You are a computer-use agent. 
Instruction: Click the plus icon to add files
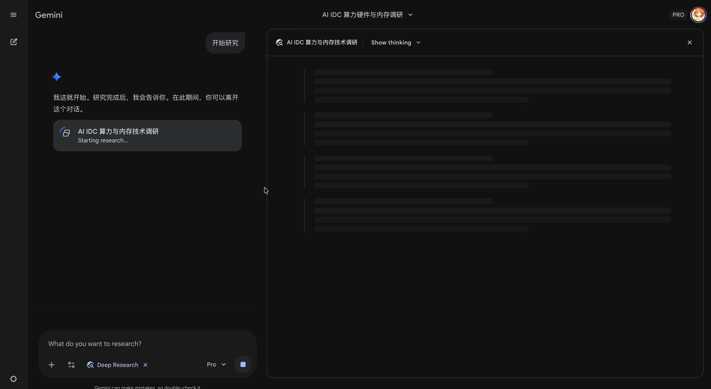pos(52,365)
